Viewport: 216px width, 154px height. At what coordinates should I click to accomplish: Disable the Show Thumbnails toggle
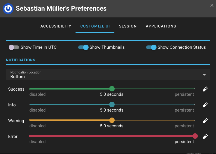pyautogui.click(x=83, y=47)
